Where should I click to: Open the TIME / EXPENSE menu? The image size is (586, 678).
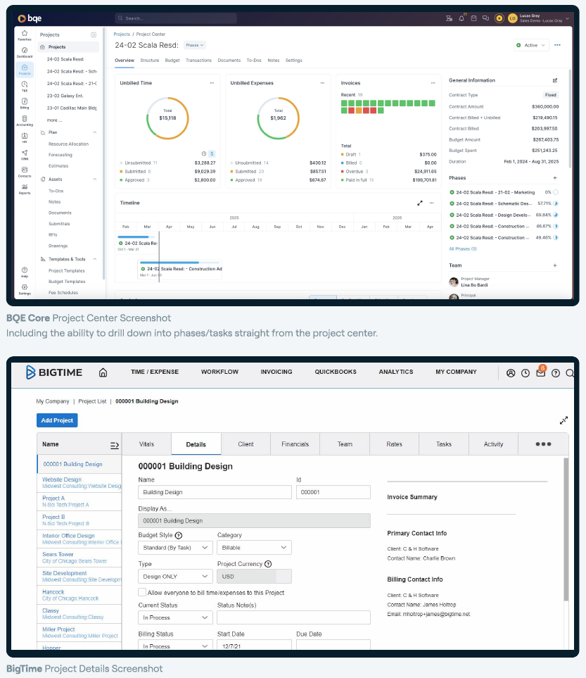click(155, 372)
